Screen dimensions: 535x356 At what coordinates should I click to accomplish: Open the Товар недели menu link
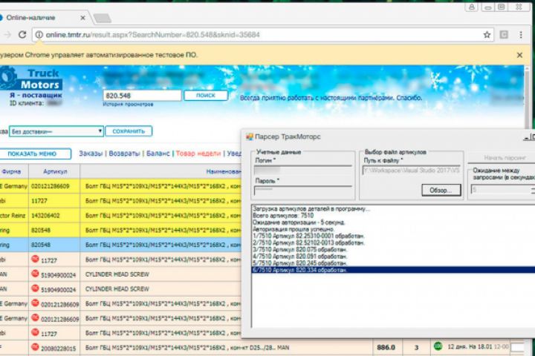pyautogui.click(x=198, y=154)
